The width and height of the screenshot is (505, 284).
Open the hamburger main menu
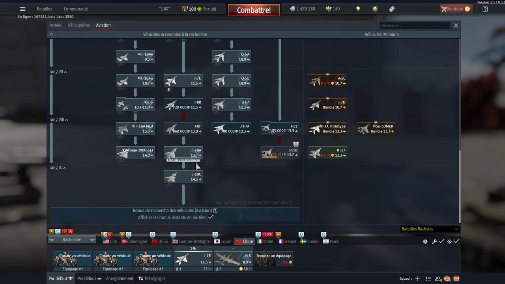tap(22, 9)
